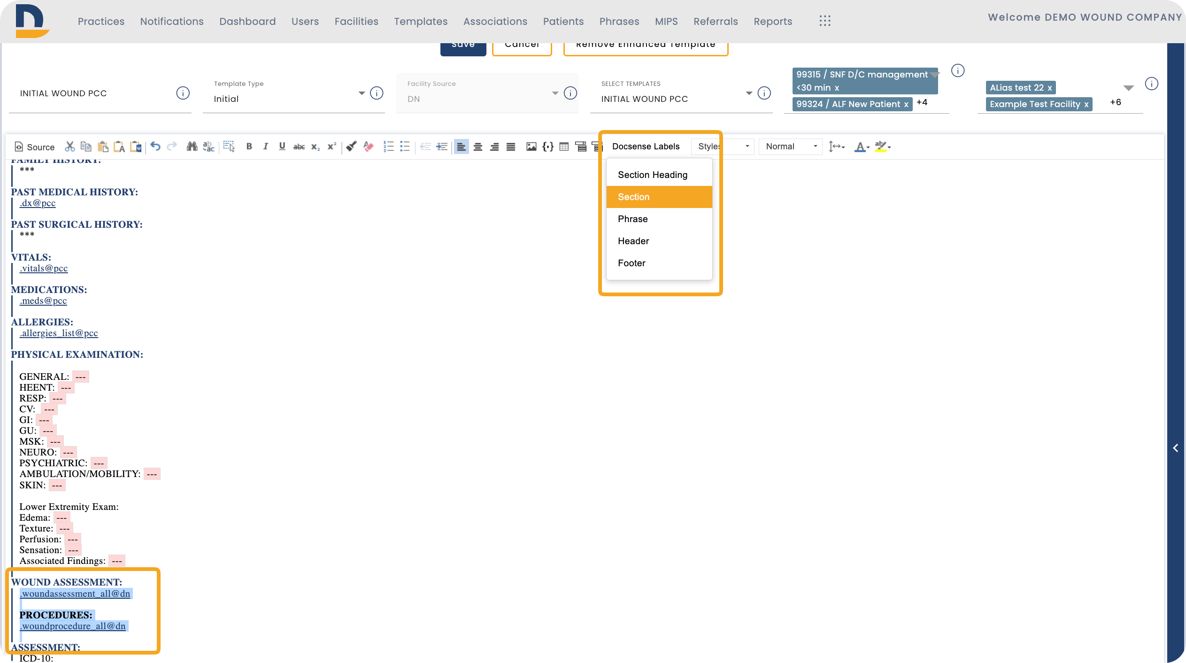Select Section Heading from Docsense Labels

coord(659,175)
